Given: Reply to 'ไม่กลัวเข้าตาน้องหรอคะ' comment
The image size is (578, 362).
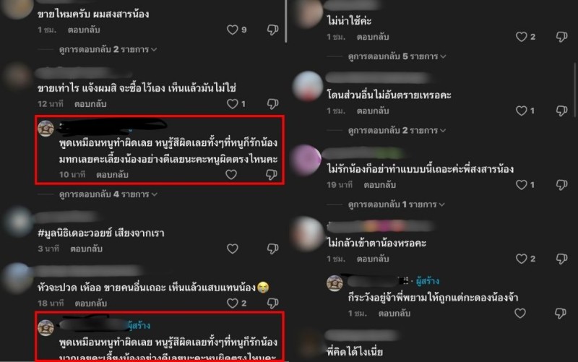Looking at the screenshot, I should tap(373, 259).
